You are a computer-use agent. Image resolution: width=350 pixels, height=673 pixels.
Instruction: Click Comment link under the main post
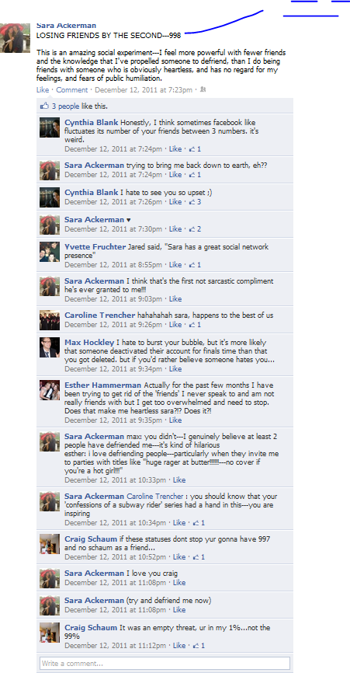(72, 89)
